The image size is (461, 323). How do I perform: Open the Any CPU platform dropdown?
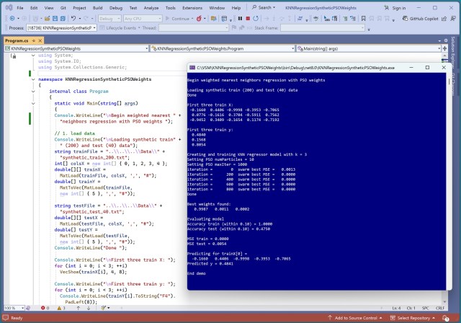[143, 18]
